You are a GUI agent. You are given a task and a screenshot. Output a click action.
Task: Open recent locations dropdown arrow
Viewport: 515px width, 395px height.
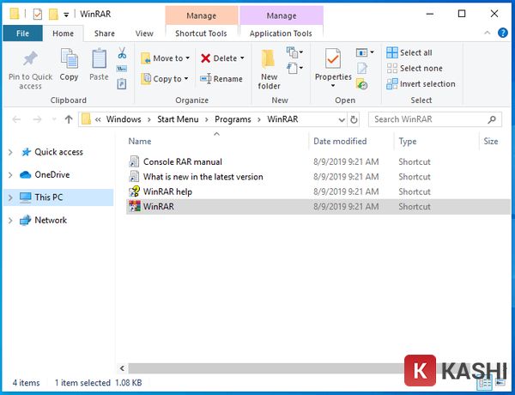click(x=54, y=119)
